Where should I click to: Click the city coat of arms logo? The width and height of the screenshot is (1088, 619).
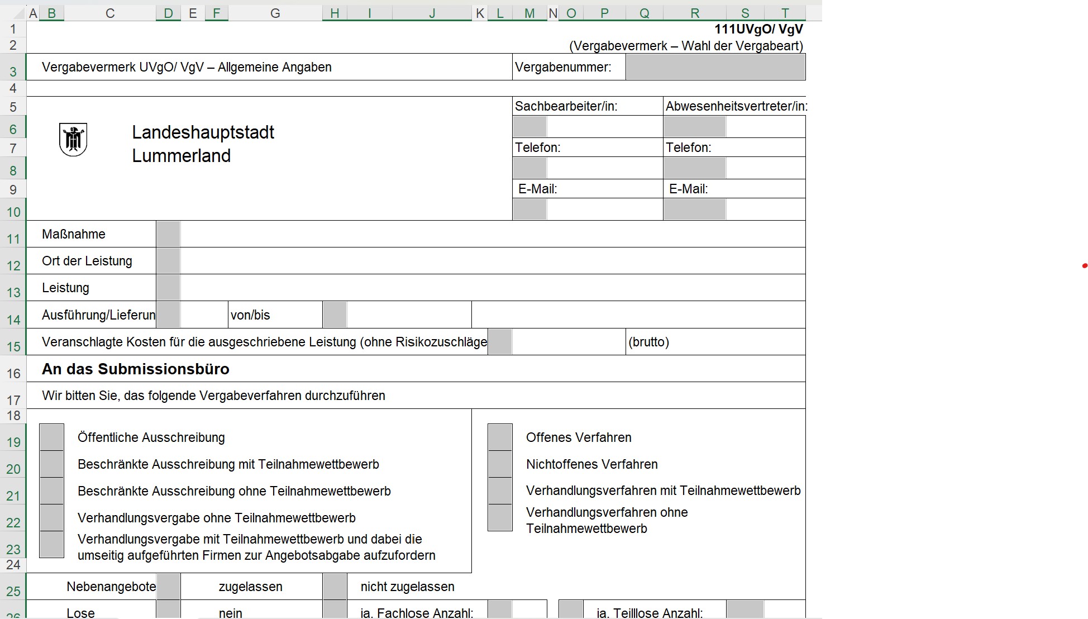point(73,140)
